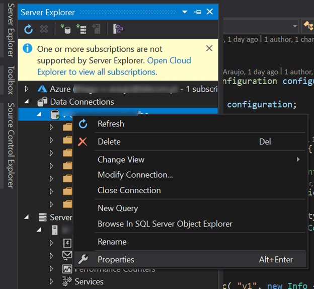Choose New Query in the context menu
This screenshot has width=314, height=289.
(117, 208)
